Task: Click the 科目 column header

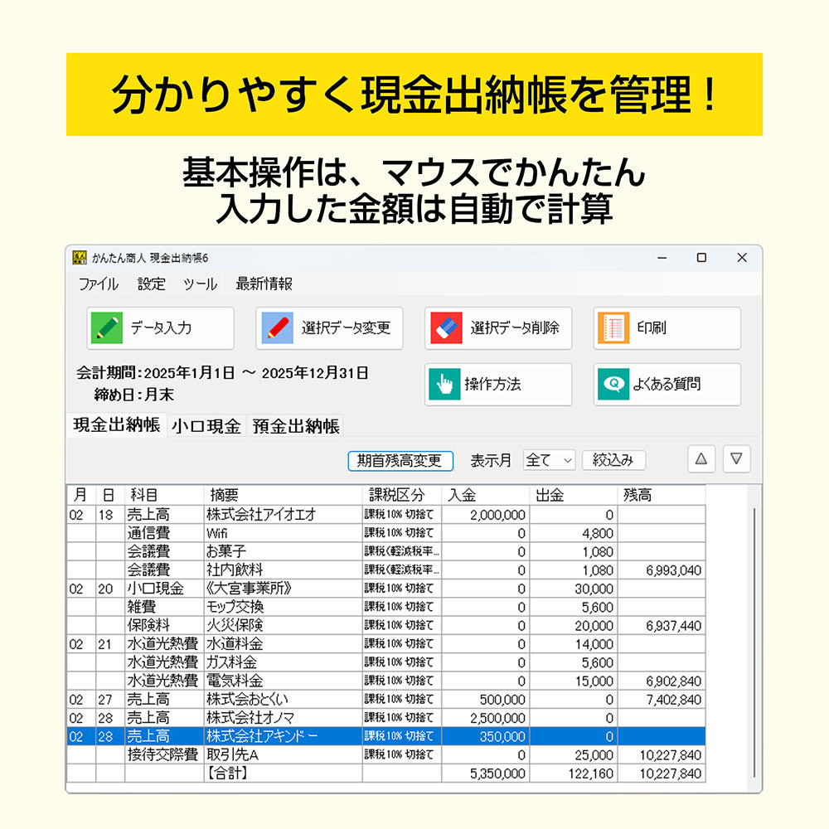Action: [x=164, y=496]
